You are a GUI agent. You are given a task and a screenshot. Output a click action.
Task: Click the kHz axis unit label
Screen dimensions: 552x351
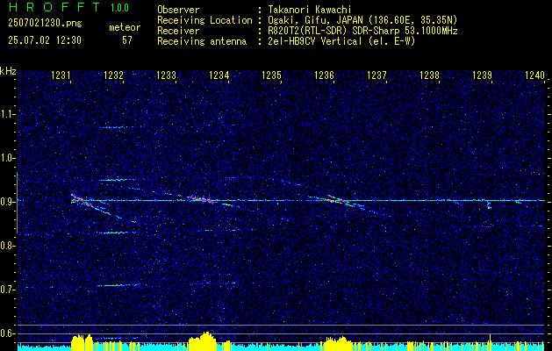8,71
